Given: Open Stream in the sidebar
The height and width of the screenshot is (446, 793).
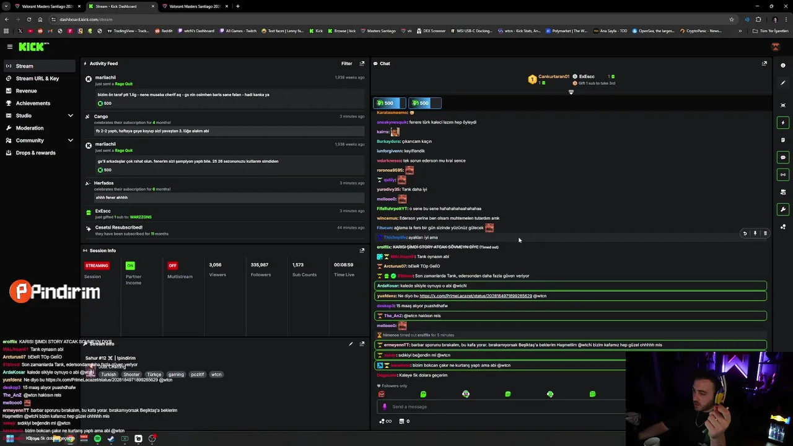Looking at the screenshot, I should coord(40,66).
